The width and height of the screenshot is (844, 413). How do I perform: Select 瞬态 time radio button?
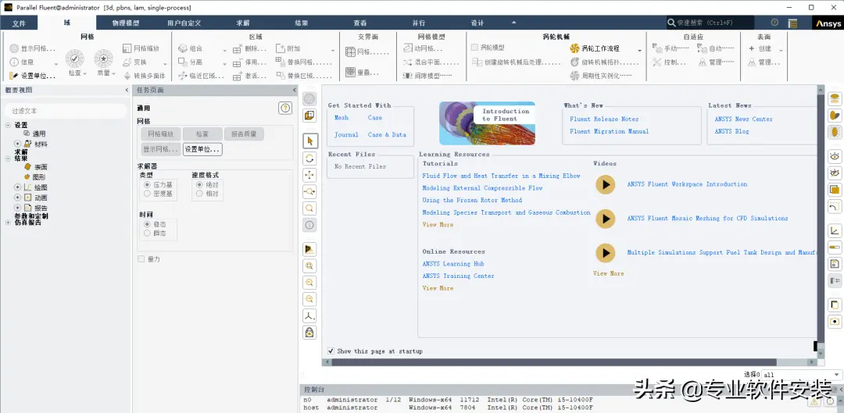(x=147, y=233)
